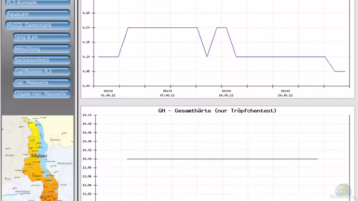View Zugriffszeiten PL3 statistics
358x201 pixels.
[42, 71]
